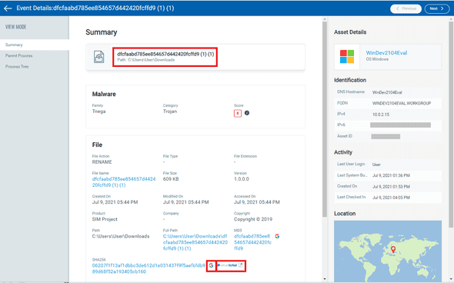Click the map location pin
This screenshot has height=283, width=454.
(x=393, y=249)
